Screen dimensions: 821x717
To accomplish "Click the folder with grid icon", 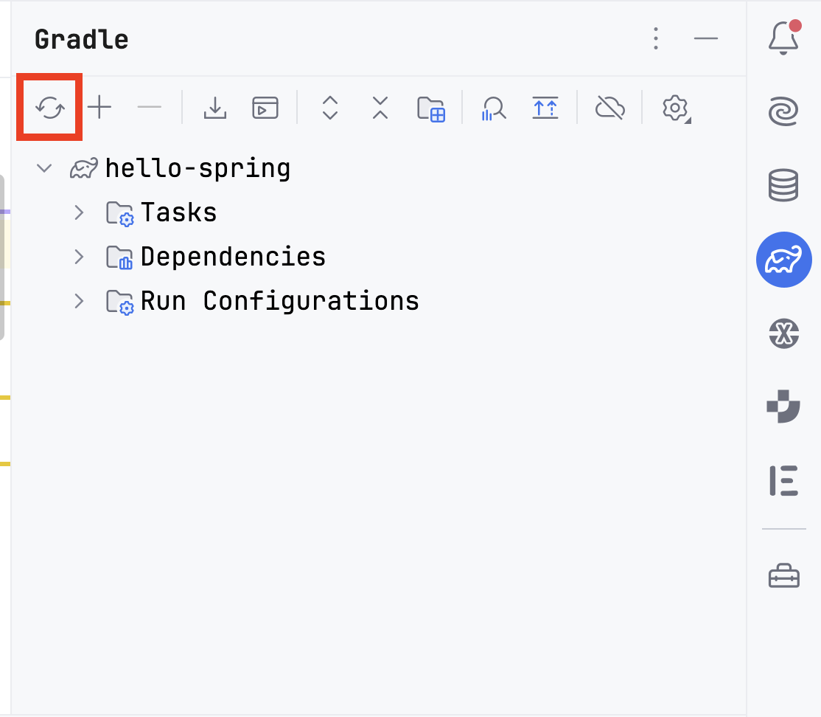I will pyautogui.click(x=431, y=109).
